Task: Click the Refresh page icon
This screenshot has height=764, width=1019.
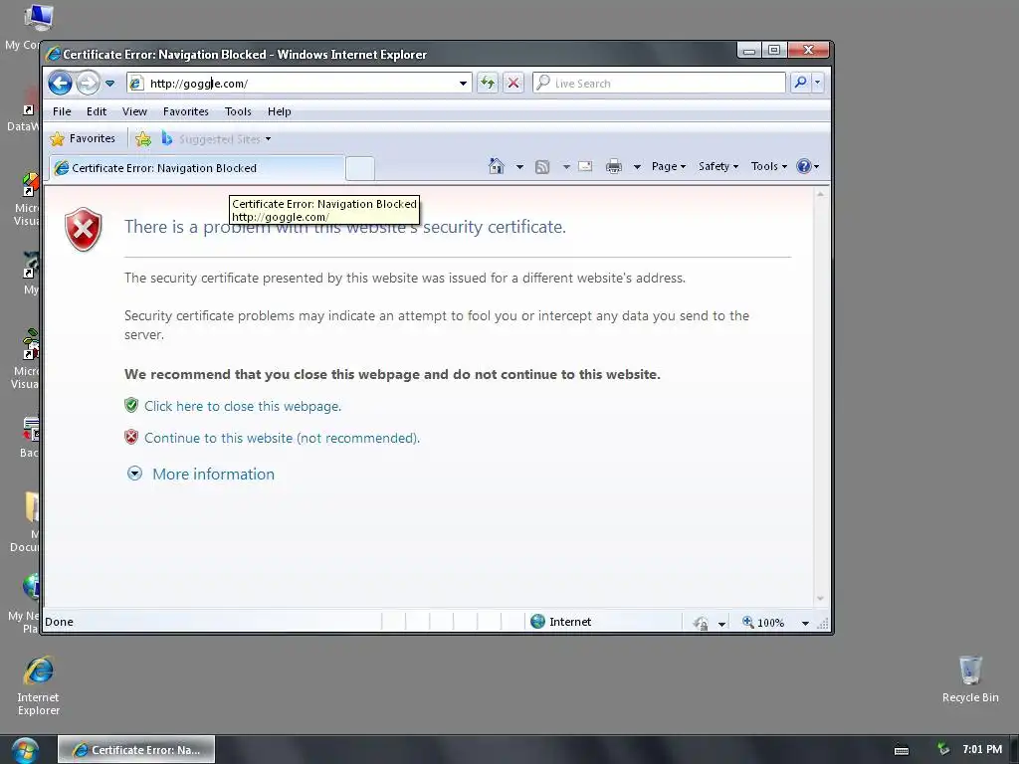Action: [x=488, y=84]
